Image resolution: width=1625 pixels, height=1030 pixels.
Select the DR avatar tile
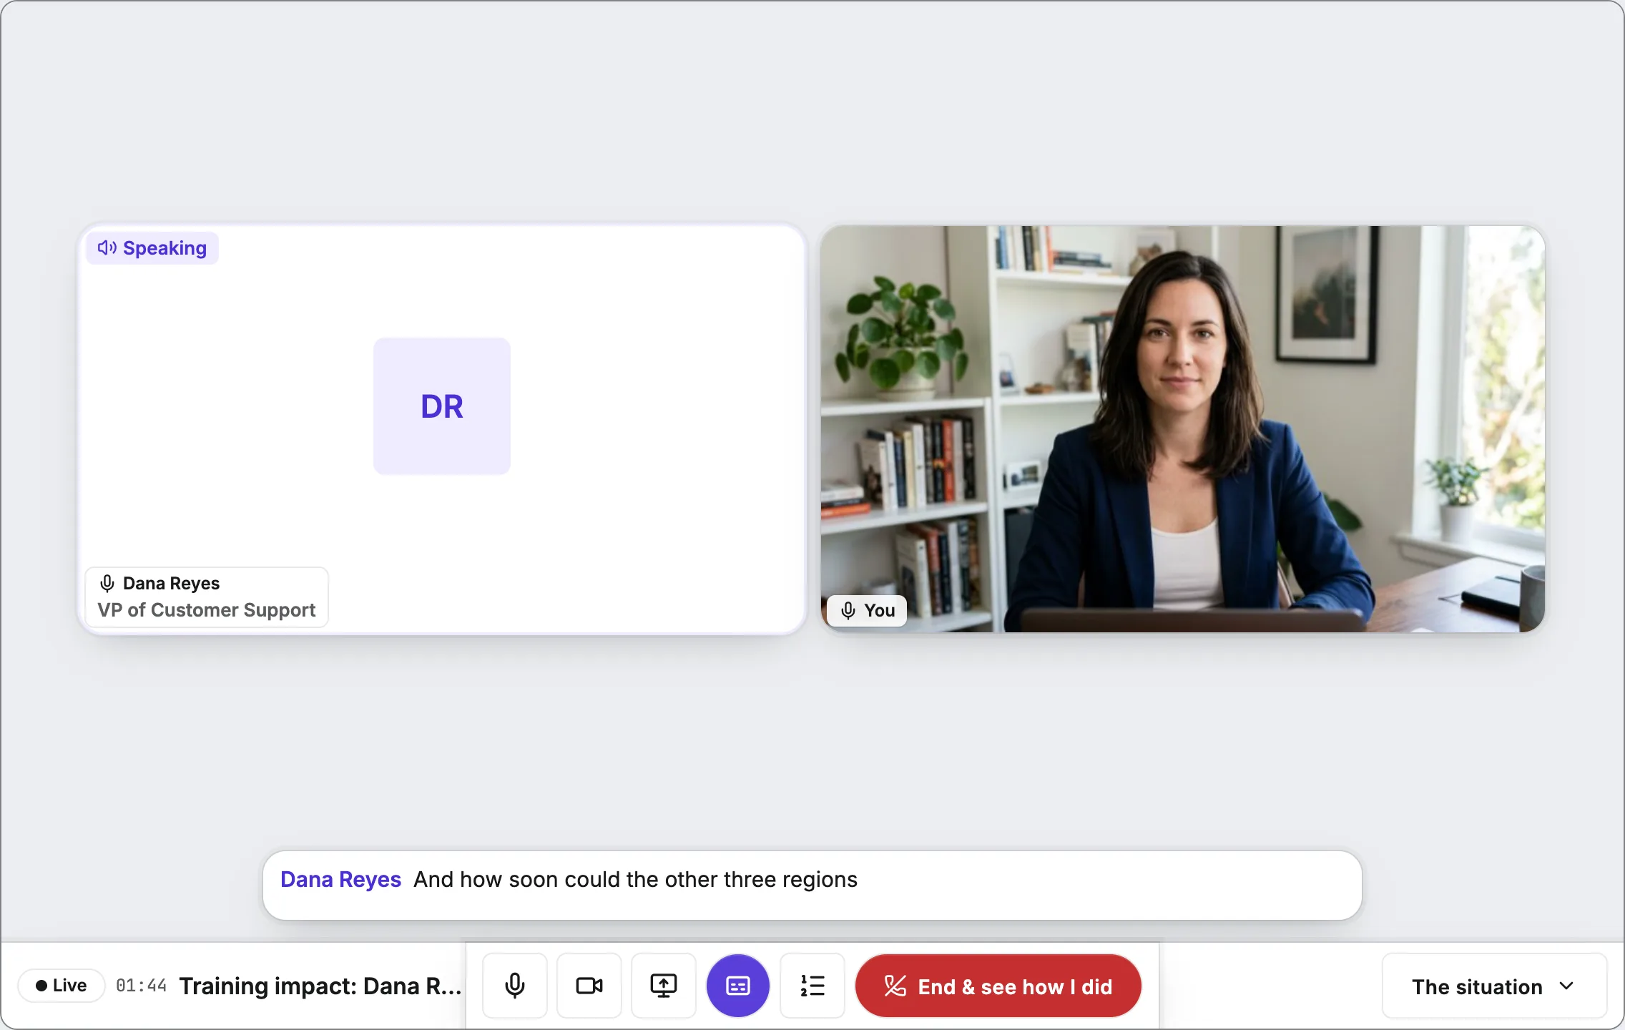(x=442, y=406)
